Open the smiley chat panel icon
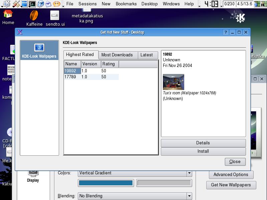This screenshot has height=200, width=267. click(56, 4)
